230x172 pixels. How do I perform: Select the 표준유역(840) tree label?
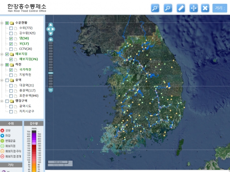coord(29,96)
